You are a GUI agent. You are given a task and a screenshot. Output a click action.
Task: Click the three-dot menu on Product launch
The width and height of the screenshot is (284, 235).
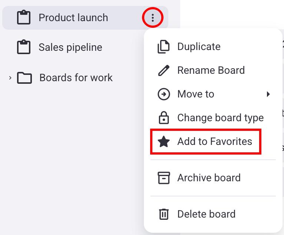(152, 17)
